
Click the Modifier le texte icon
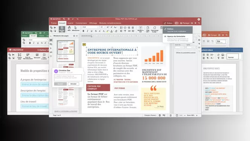pyautogui.click(x=140, y=28)
